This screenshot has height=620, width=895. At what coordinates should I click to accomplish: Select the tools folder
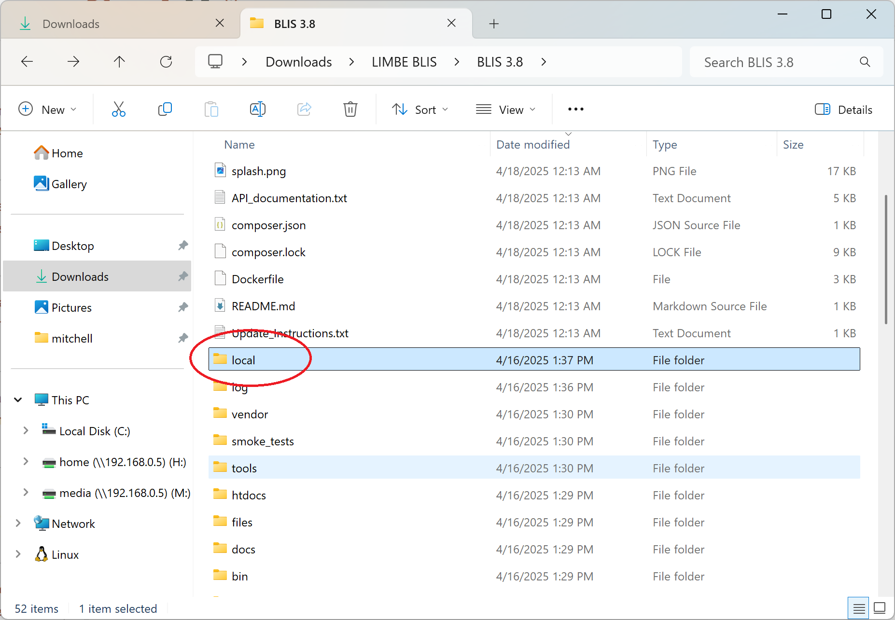pyautogui.click(x=534, y=468)
